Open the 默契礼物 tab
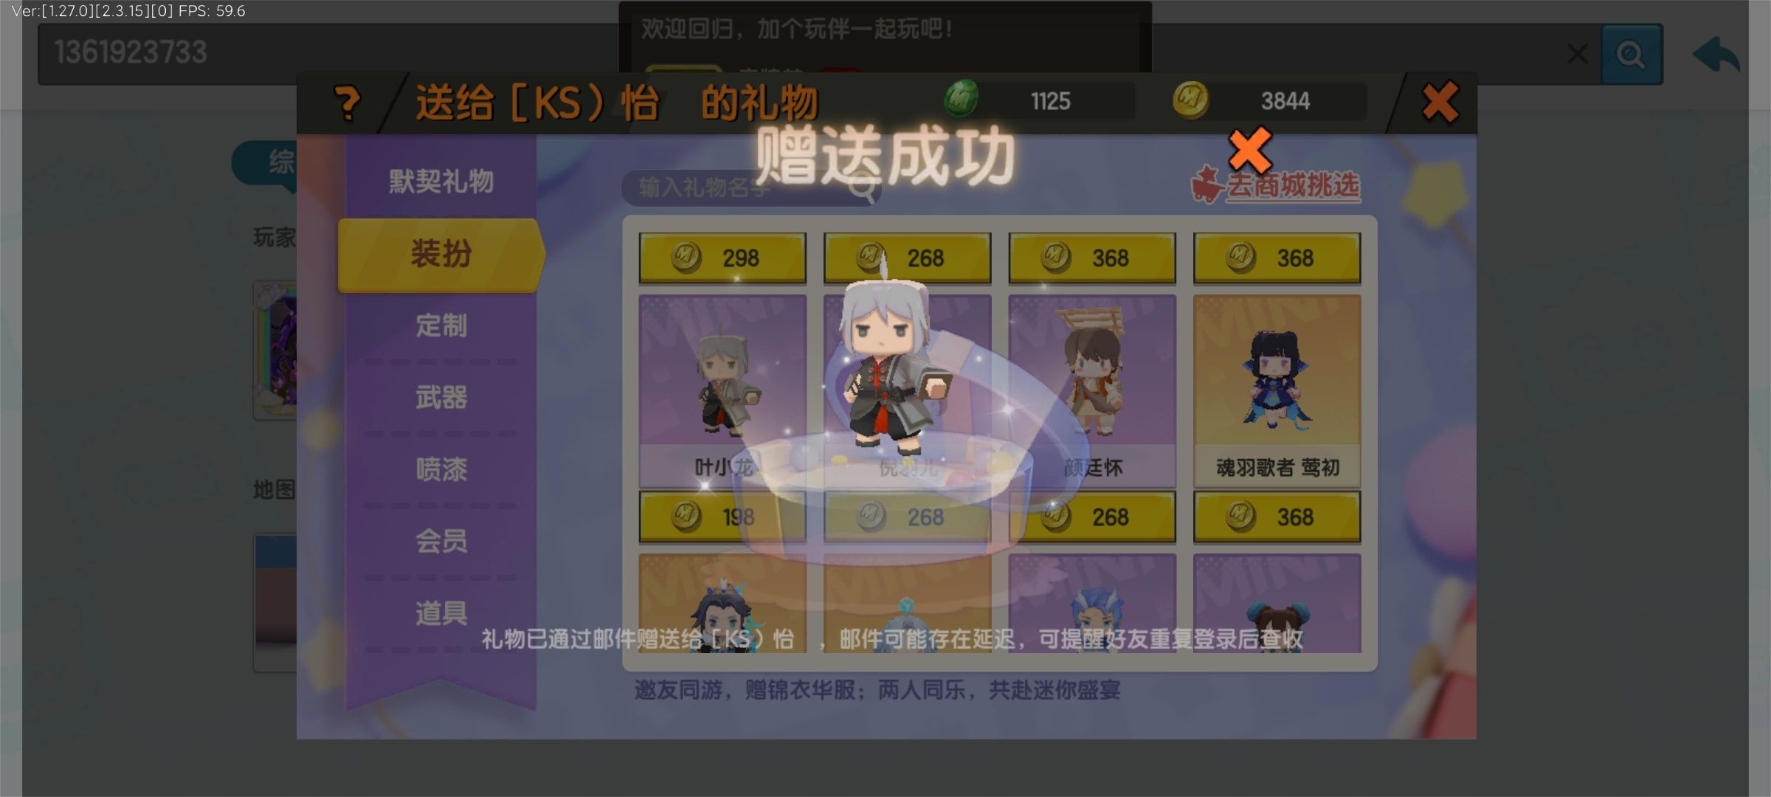 click(441, 182)
